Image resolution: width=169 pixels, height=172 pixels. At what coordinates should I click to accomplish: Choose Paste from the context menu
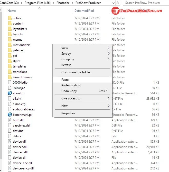(x=82, y=80)
